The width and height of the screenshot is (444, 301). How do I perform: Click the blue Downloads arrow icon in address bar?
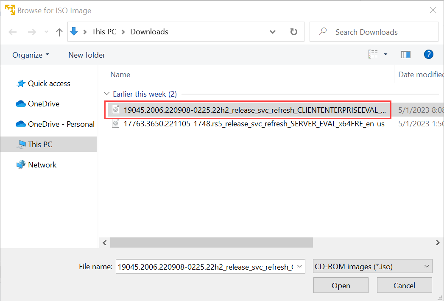point(74,31)
